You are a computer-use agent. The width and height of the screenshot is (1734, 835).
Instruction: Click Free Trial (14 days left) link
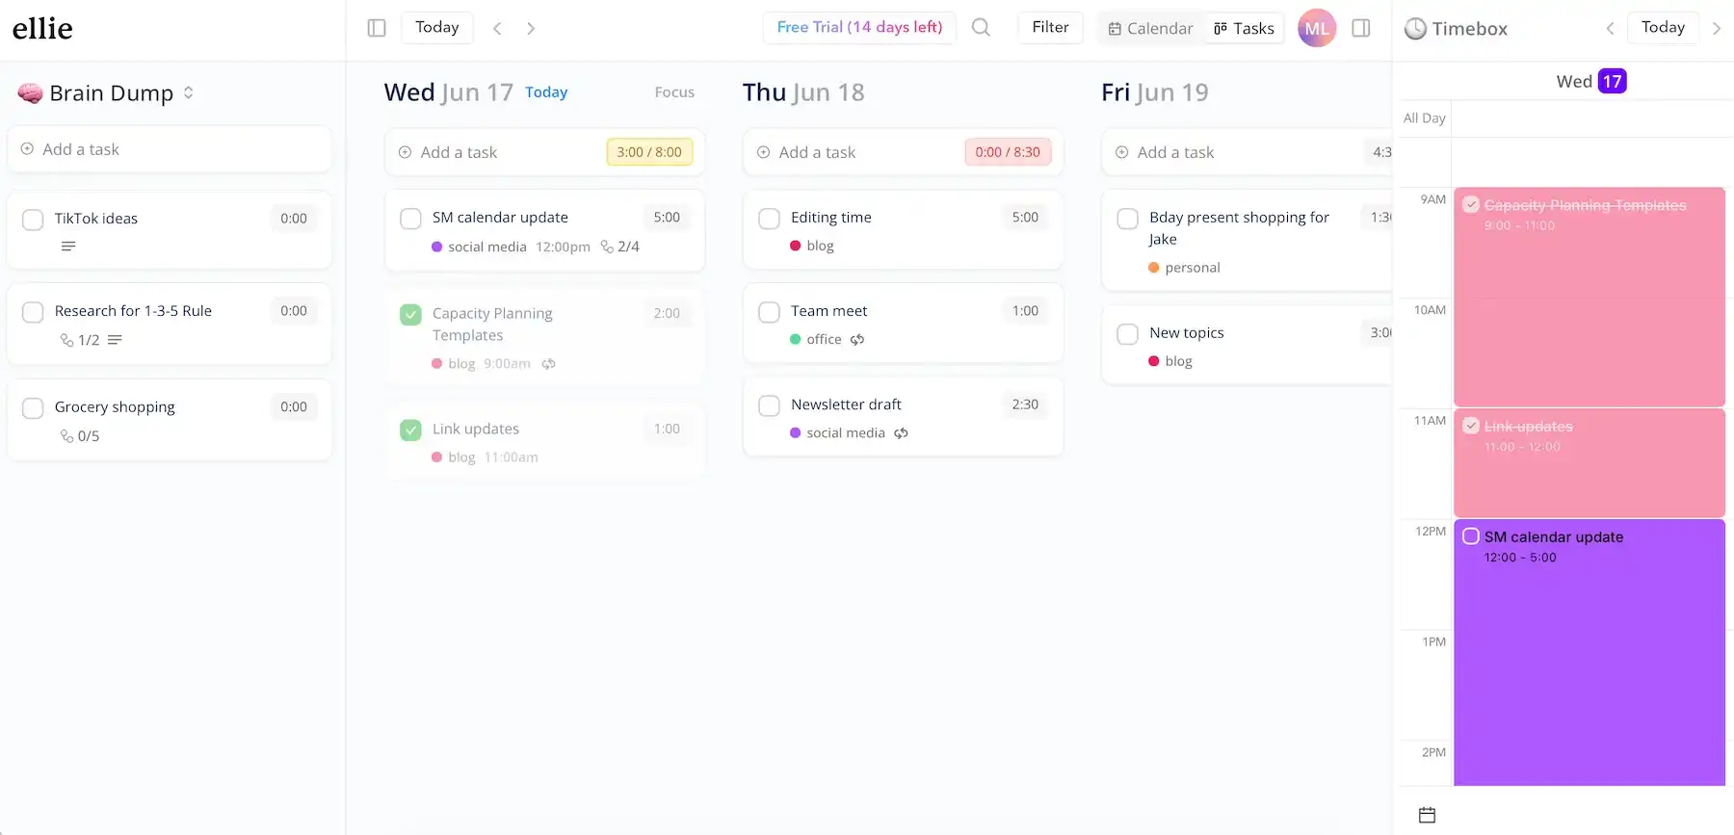click(859, 27)
